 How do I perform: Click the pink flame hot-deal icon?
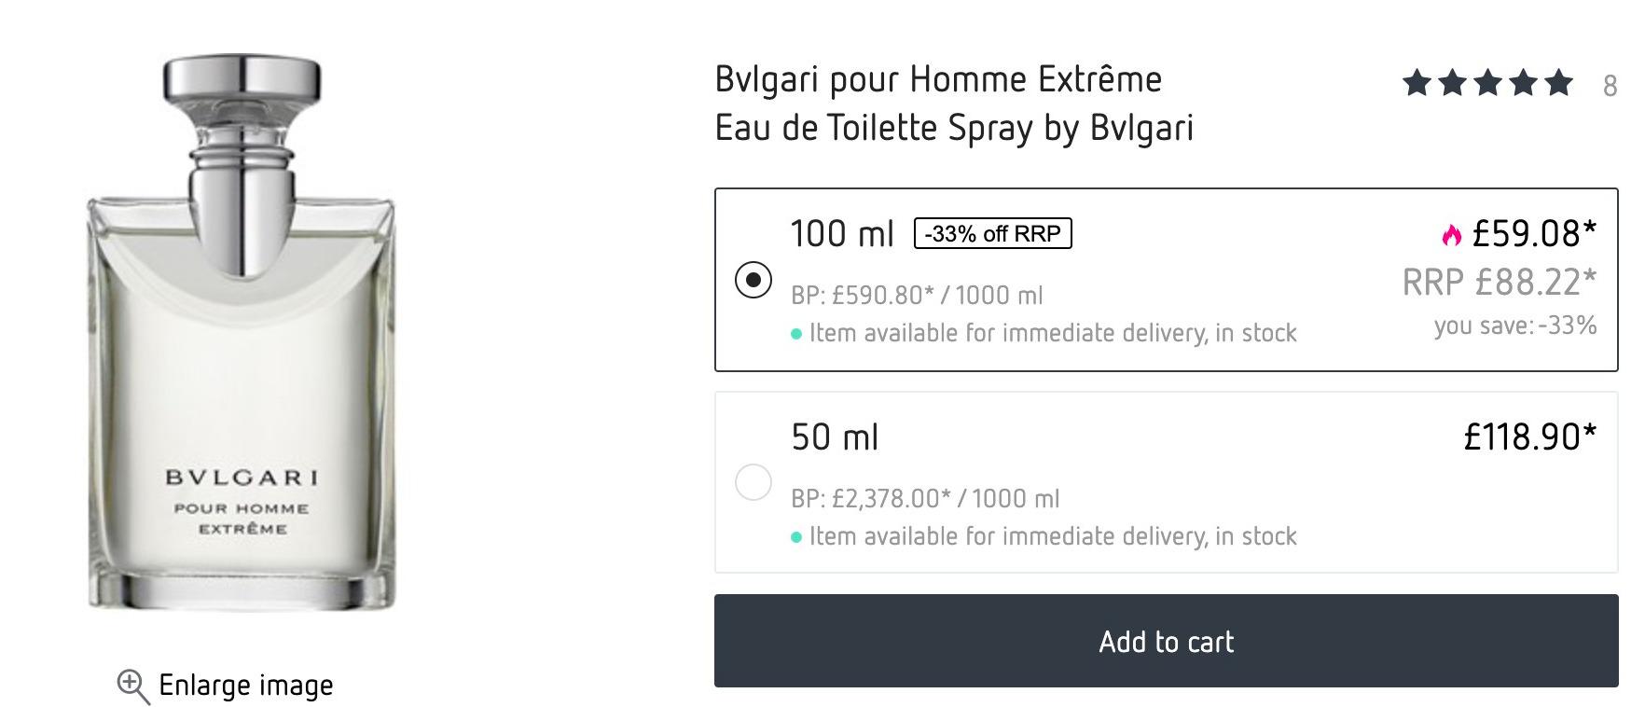[1451, 235]
